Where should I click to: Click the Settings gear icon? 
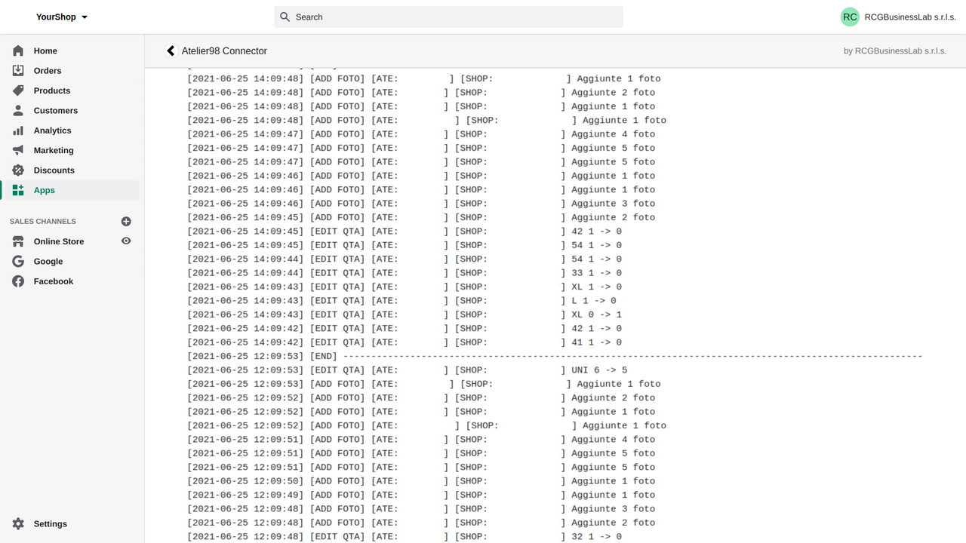tap(18, 523)
